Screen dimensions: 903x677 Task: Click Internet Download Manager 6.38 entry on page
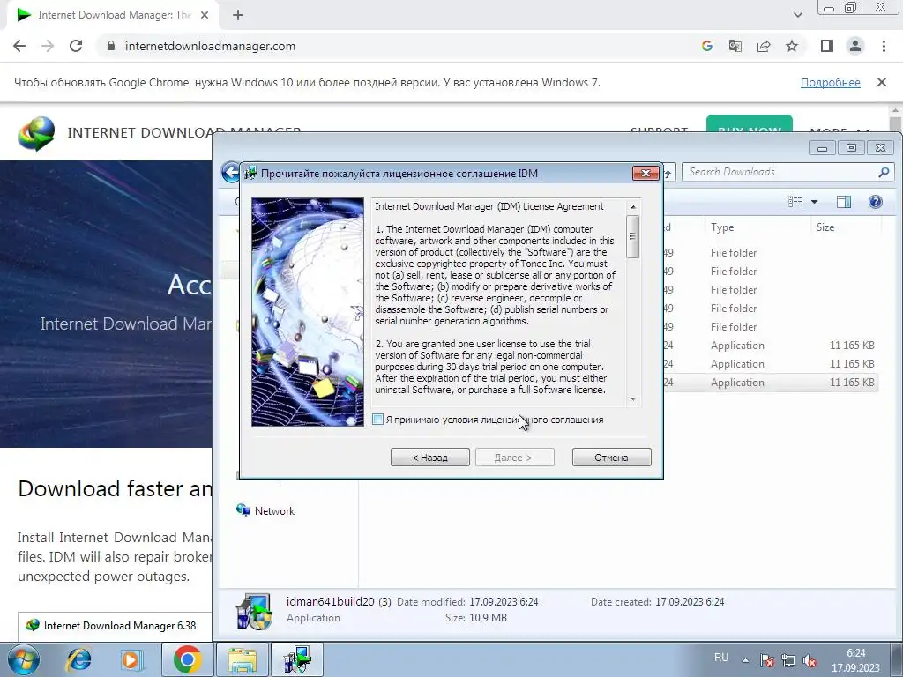click(119, 625)
